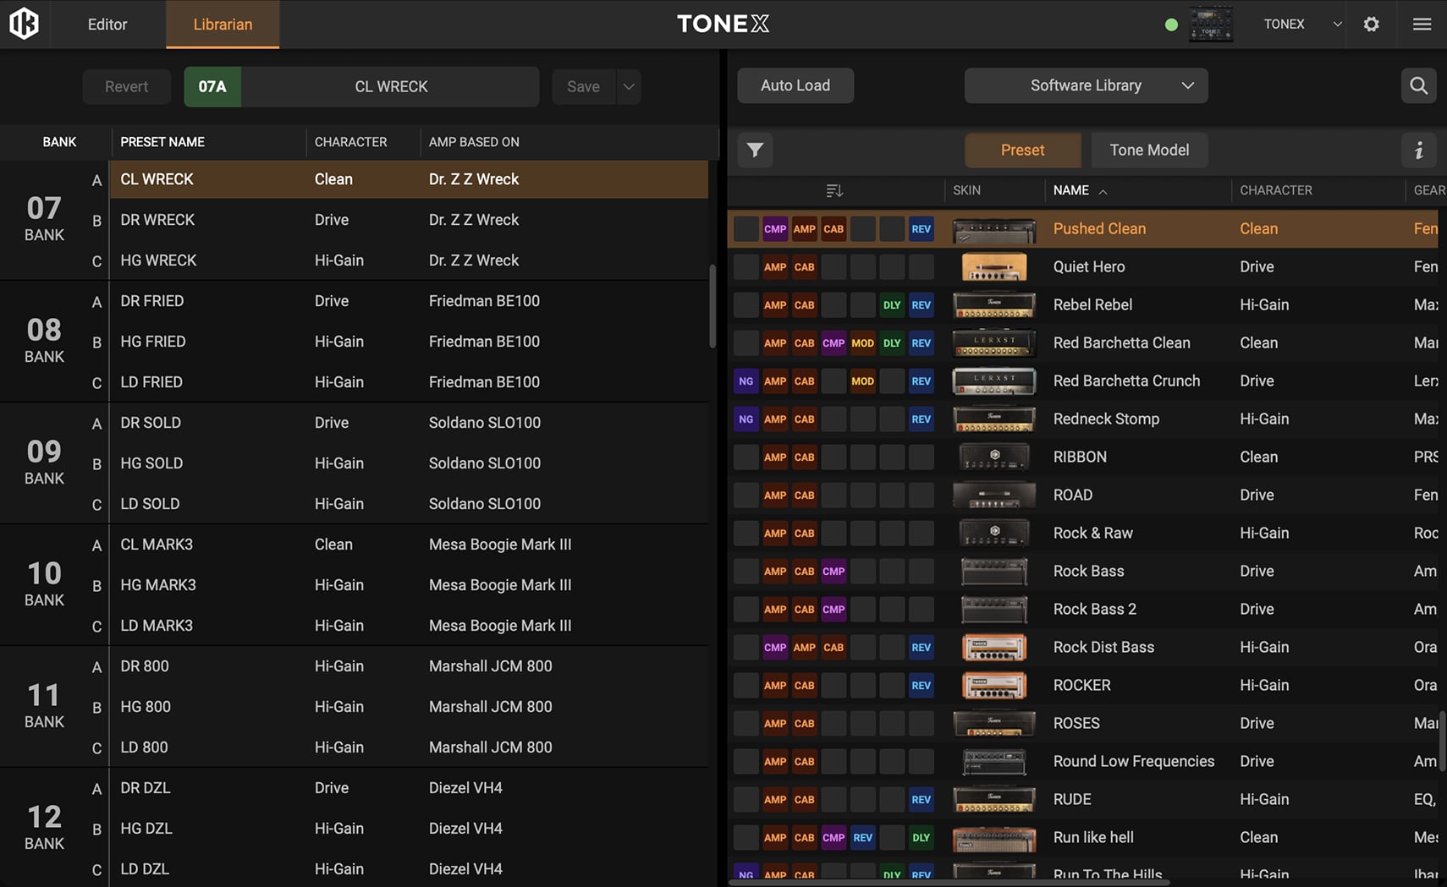The image size is (1447, 887).
Task: Switch to the Editor tab
Action: tap(107, 24)
